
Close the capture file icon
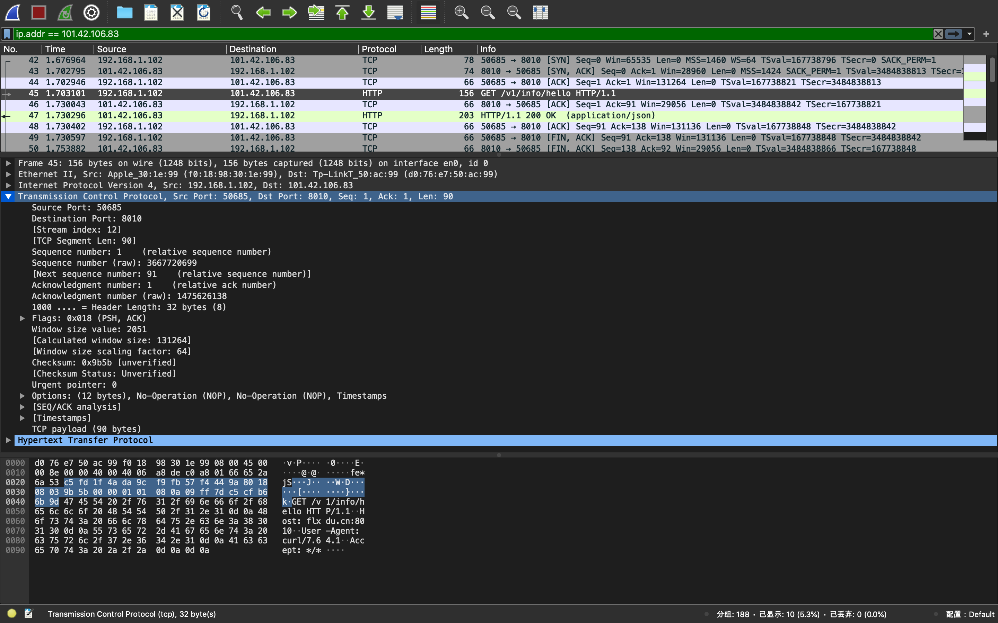[x=177, y=12]
